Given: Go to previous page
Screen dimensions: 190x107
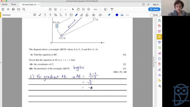Looking at the screenshot, I should click(x=50, y=9).
